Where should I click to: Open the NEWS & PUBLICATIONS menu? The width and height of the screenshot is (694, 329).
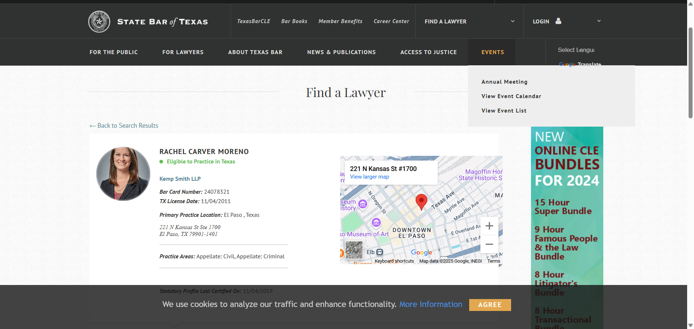coord(342,52)
